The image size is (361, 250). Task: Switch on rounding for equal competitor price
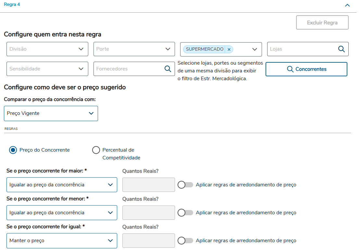(185, 241)
